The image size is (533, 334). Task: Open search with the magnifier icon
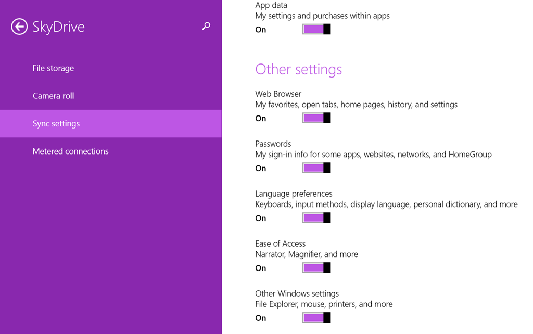[206, 26]
